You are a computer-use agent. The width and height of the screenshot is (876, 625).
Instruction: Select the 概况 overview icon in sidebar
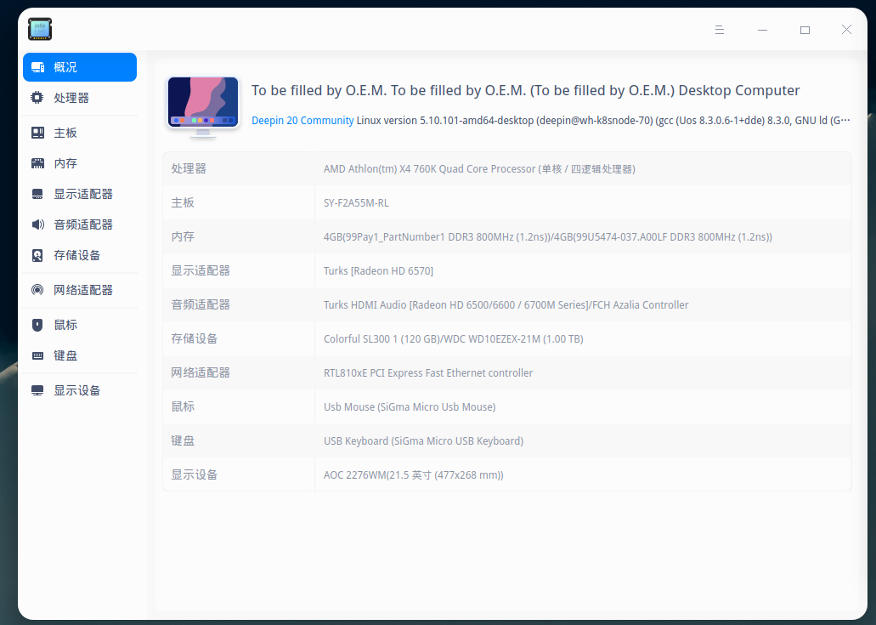[37, 67]
